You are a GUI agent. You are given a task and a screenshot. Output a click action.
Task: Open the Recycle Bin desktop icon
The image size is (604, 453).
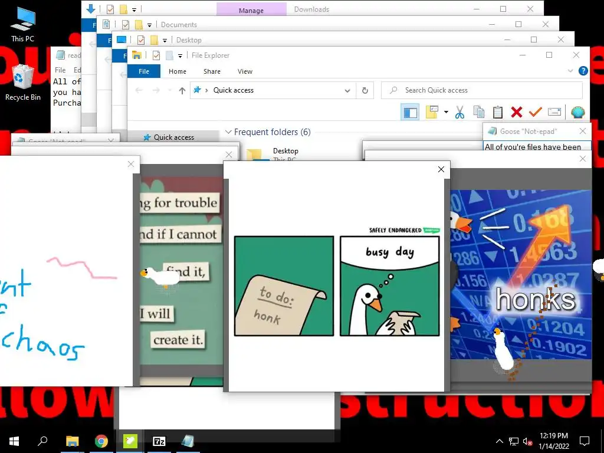[x=23, y=83]
